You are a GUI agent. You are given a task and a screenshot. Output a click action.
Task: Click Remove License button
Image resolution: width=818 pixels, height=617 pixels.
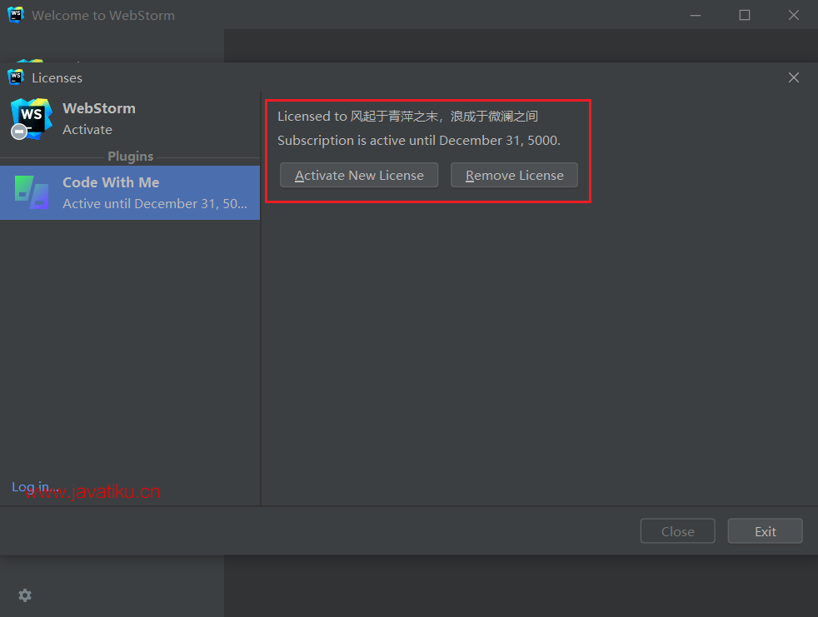(515, 175)
